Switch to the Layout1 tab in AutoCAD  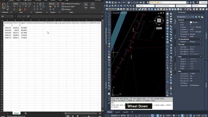coord(117,112)
